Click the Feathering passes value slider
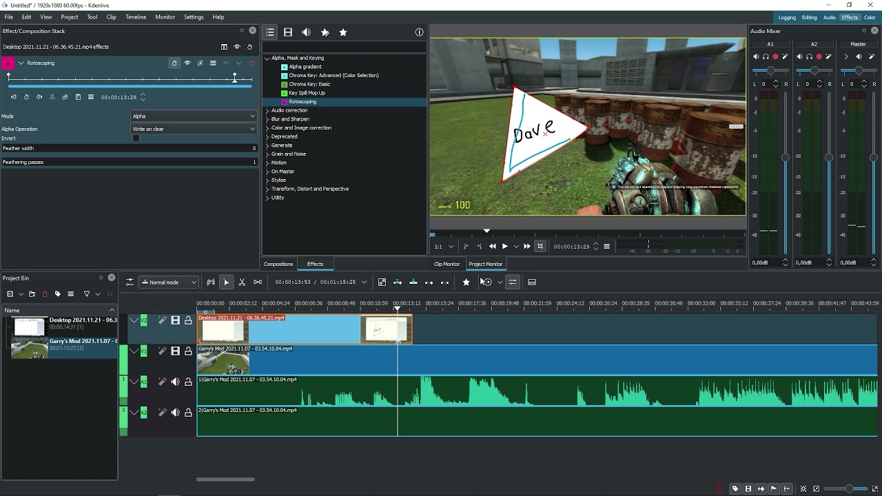Image resolution: width=882 pixels, height=496 pixels. pyautogui.click(x=129, y=162)
